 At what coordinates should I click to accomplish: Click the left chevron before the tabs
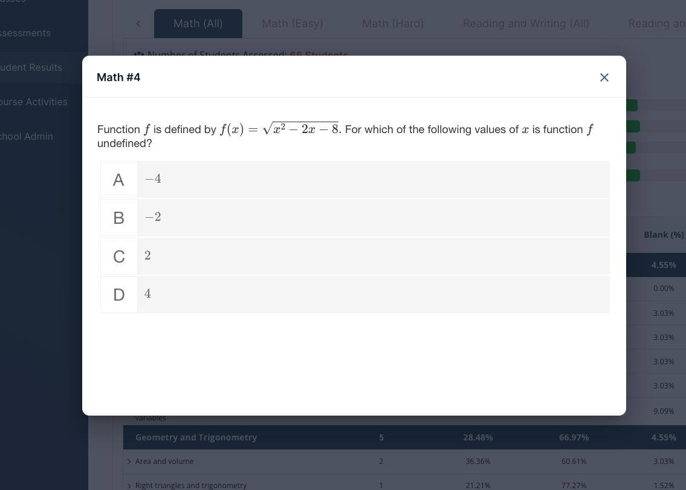(138, 24)
